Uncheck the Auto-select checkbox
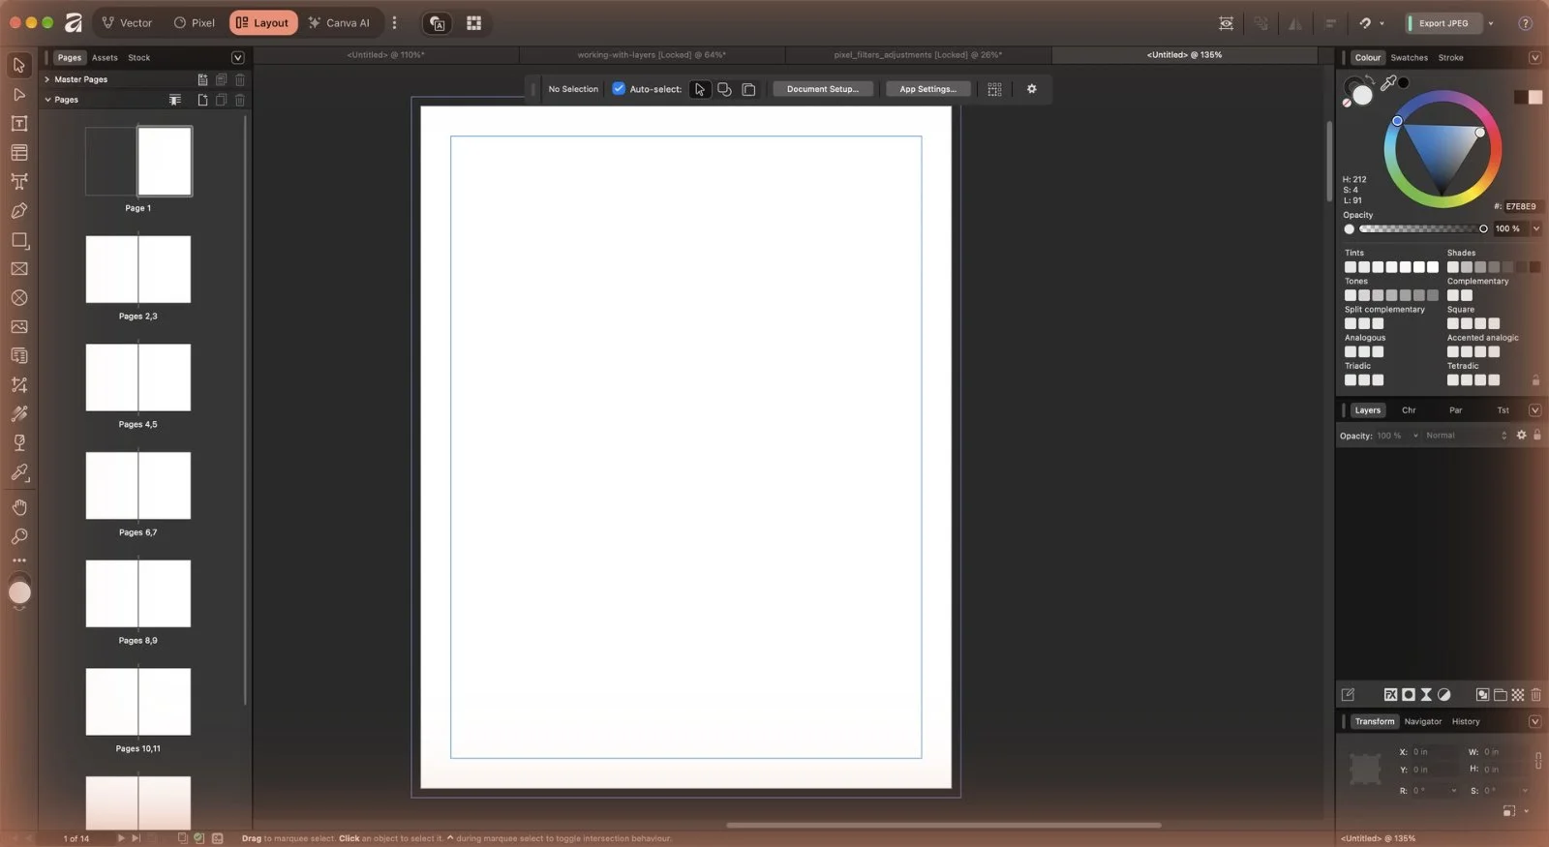1549x847 pixels. coord(619,89)
